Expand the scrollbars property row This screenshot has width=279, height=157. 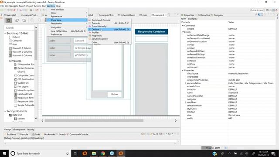click(x=186, y=102)
